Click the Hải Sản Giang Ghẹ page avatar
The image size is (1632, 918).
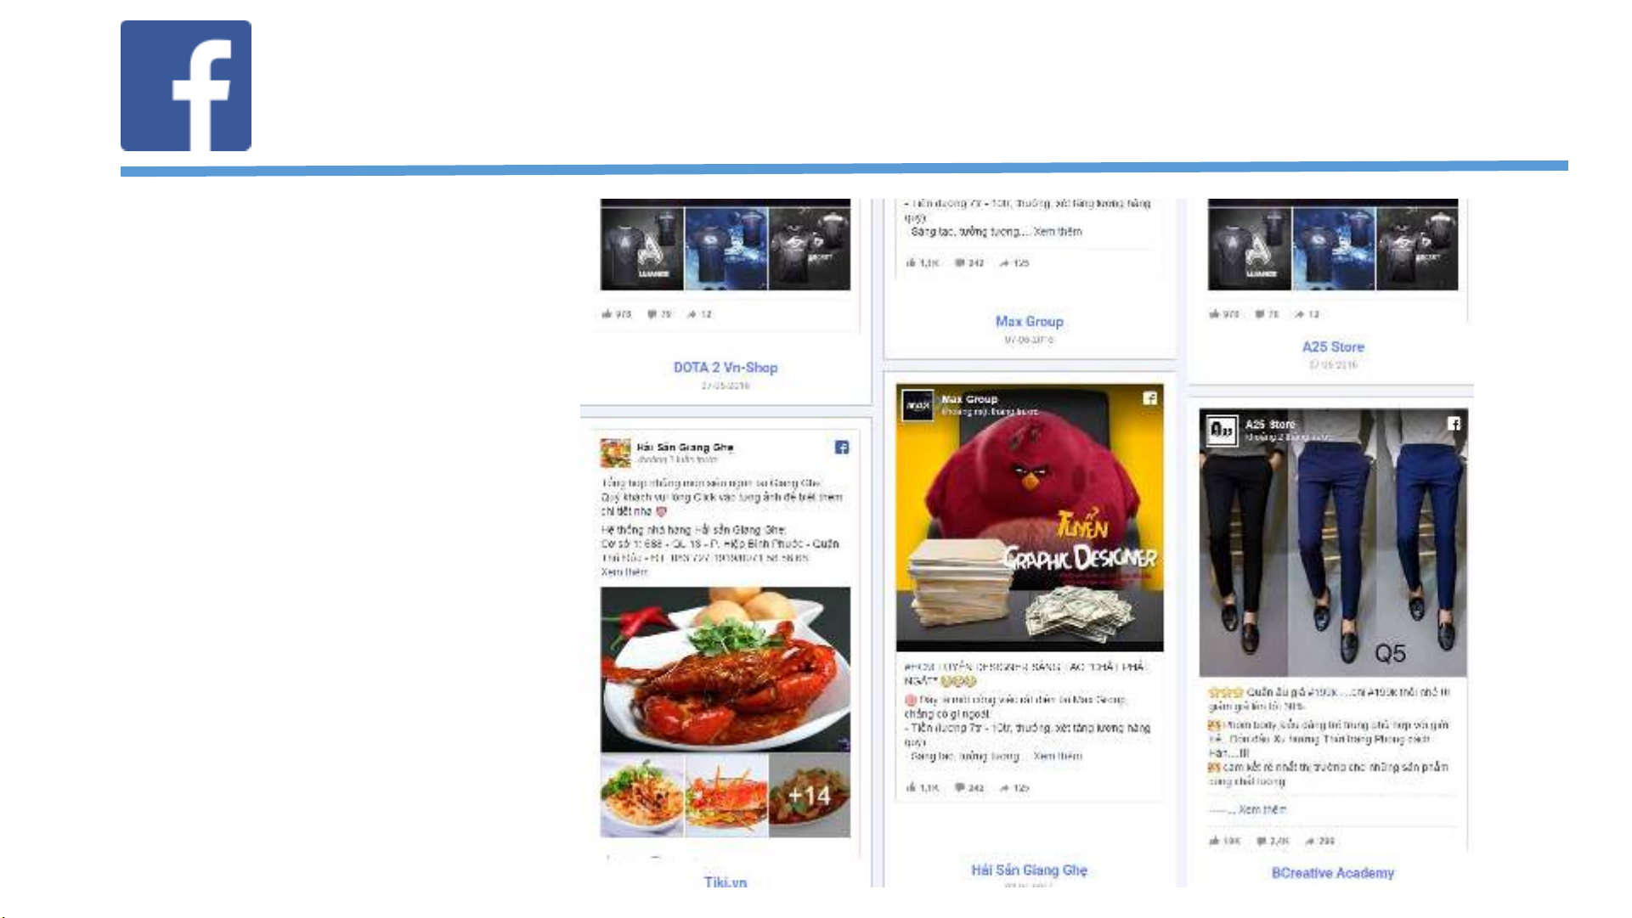(x=615, y=453)
